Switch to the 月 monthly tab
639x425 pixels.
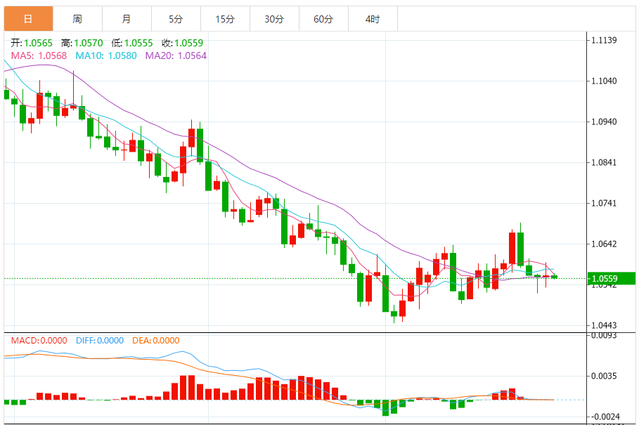click(127, 19)
